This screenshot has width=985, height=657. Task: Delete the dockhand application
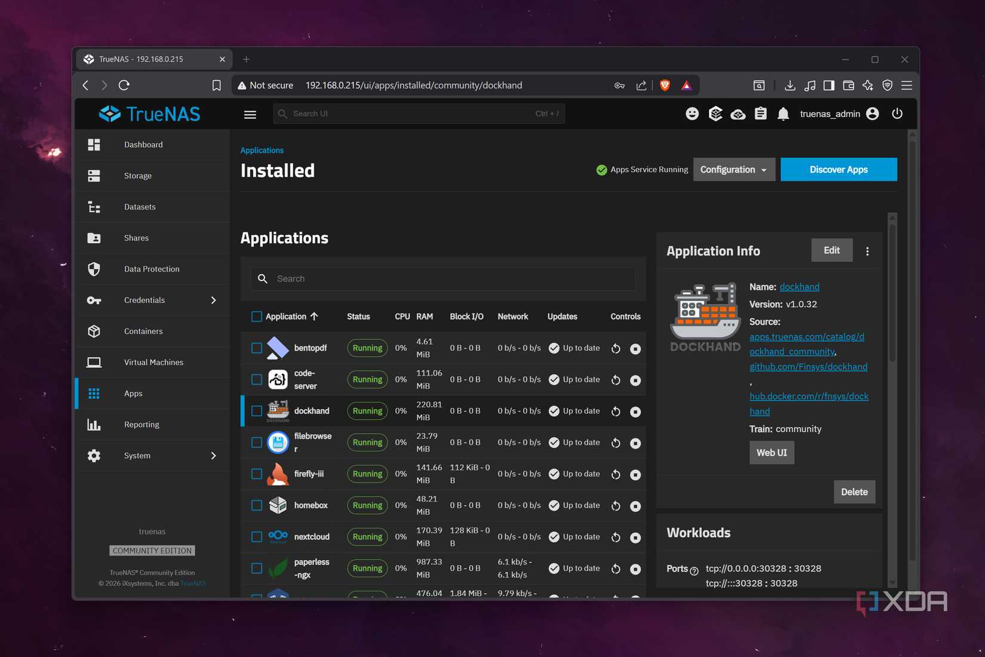point(854,492)
